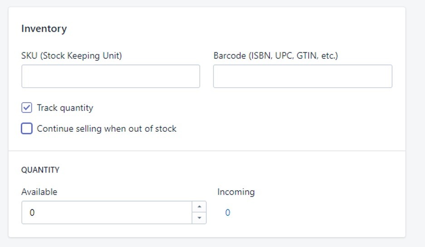Click the QUANTITY subsection heading
This screenshot has height=247, width=425.
(x=40, y=170)
